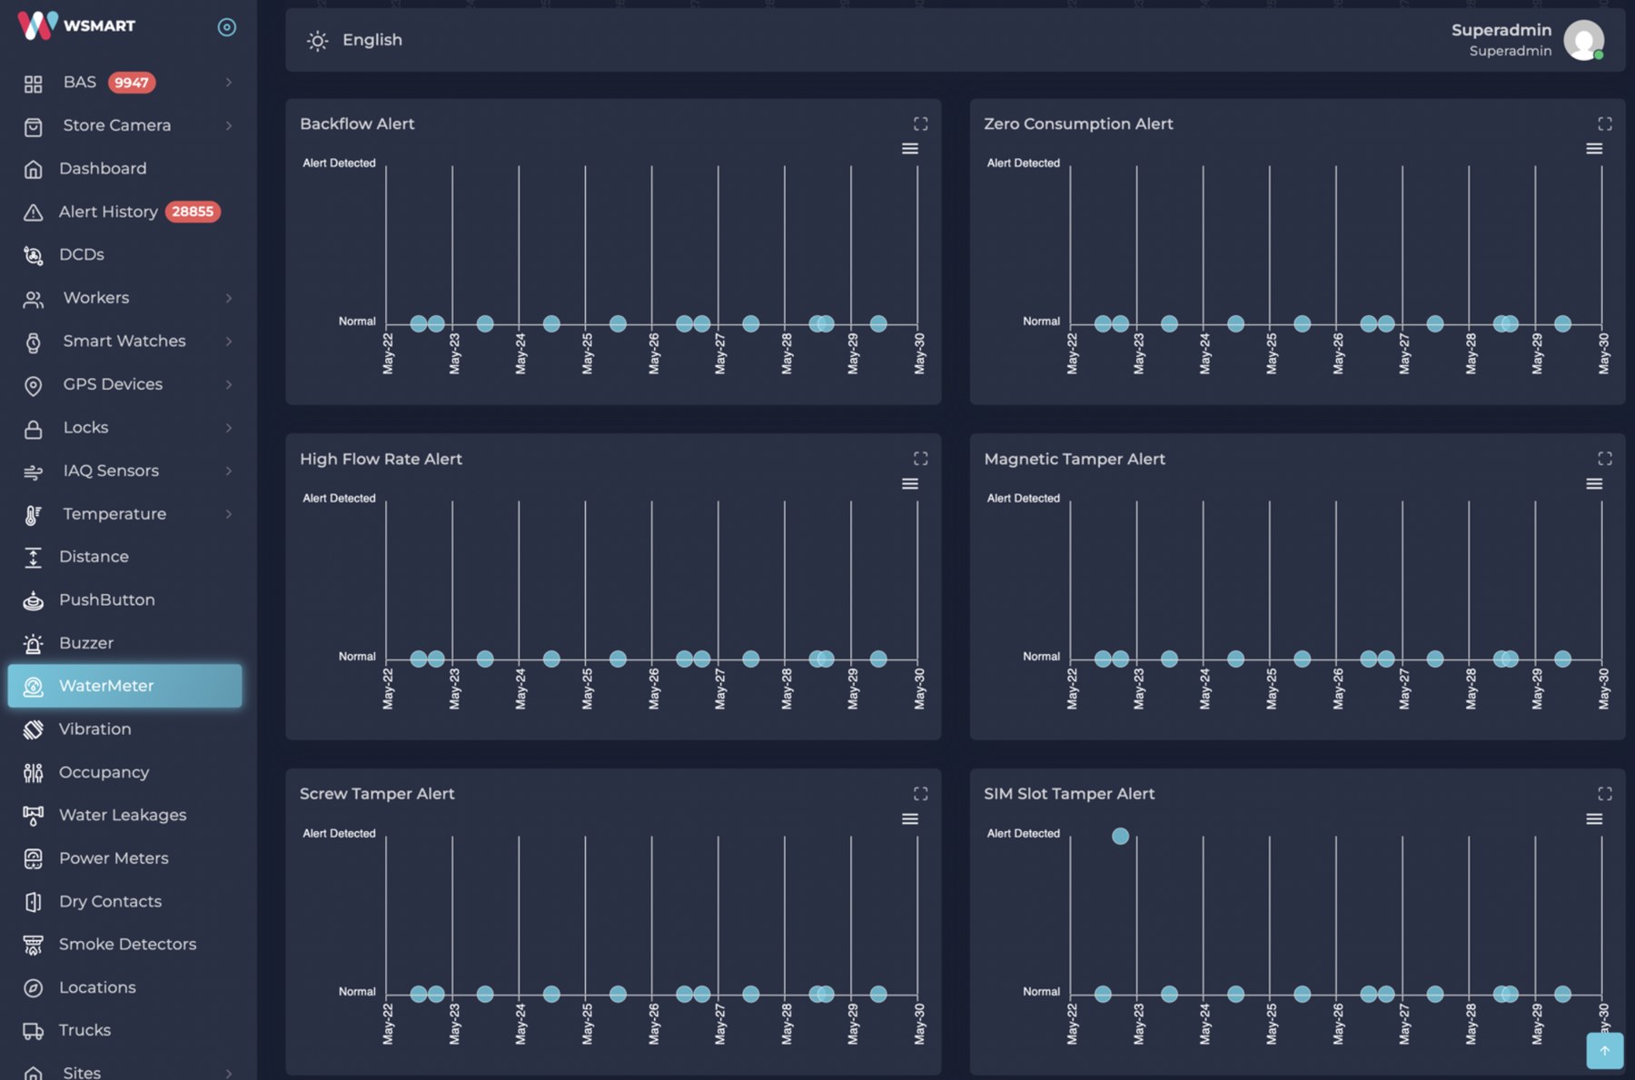Expand the IAQ Sensors submenu chevron
This screenshot has width=1635, height=1080.
click(229, 471)
